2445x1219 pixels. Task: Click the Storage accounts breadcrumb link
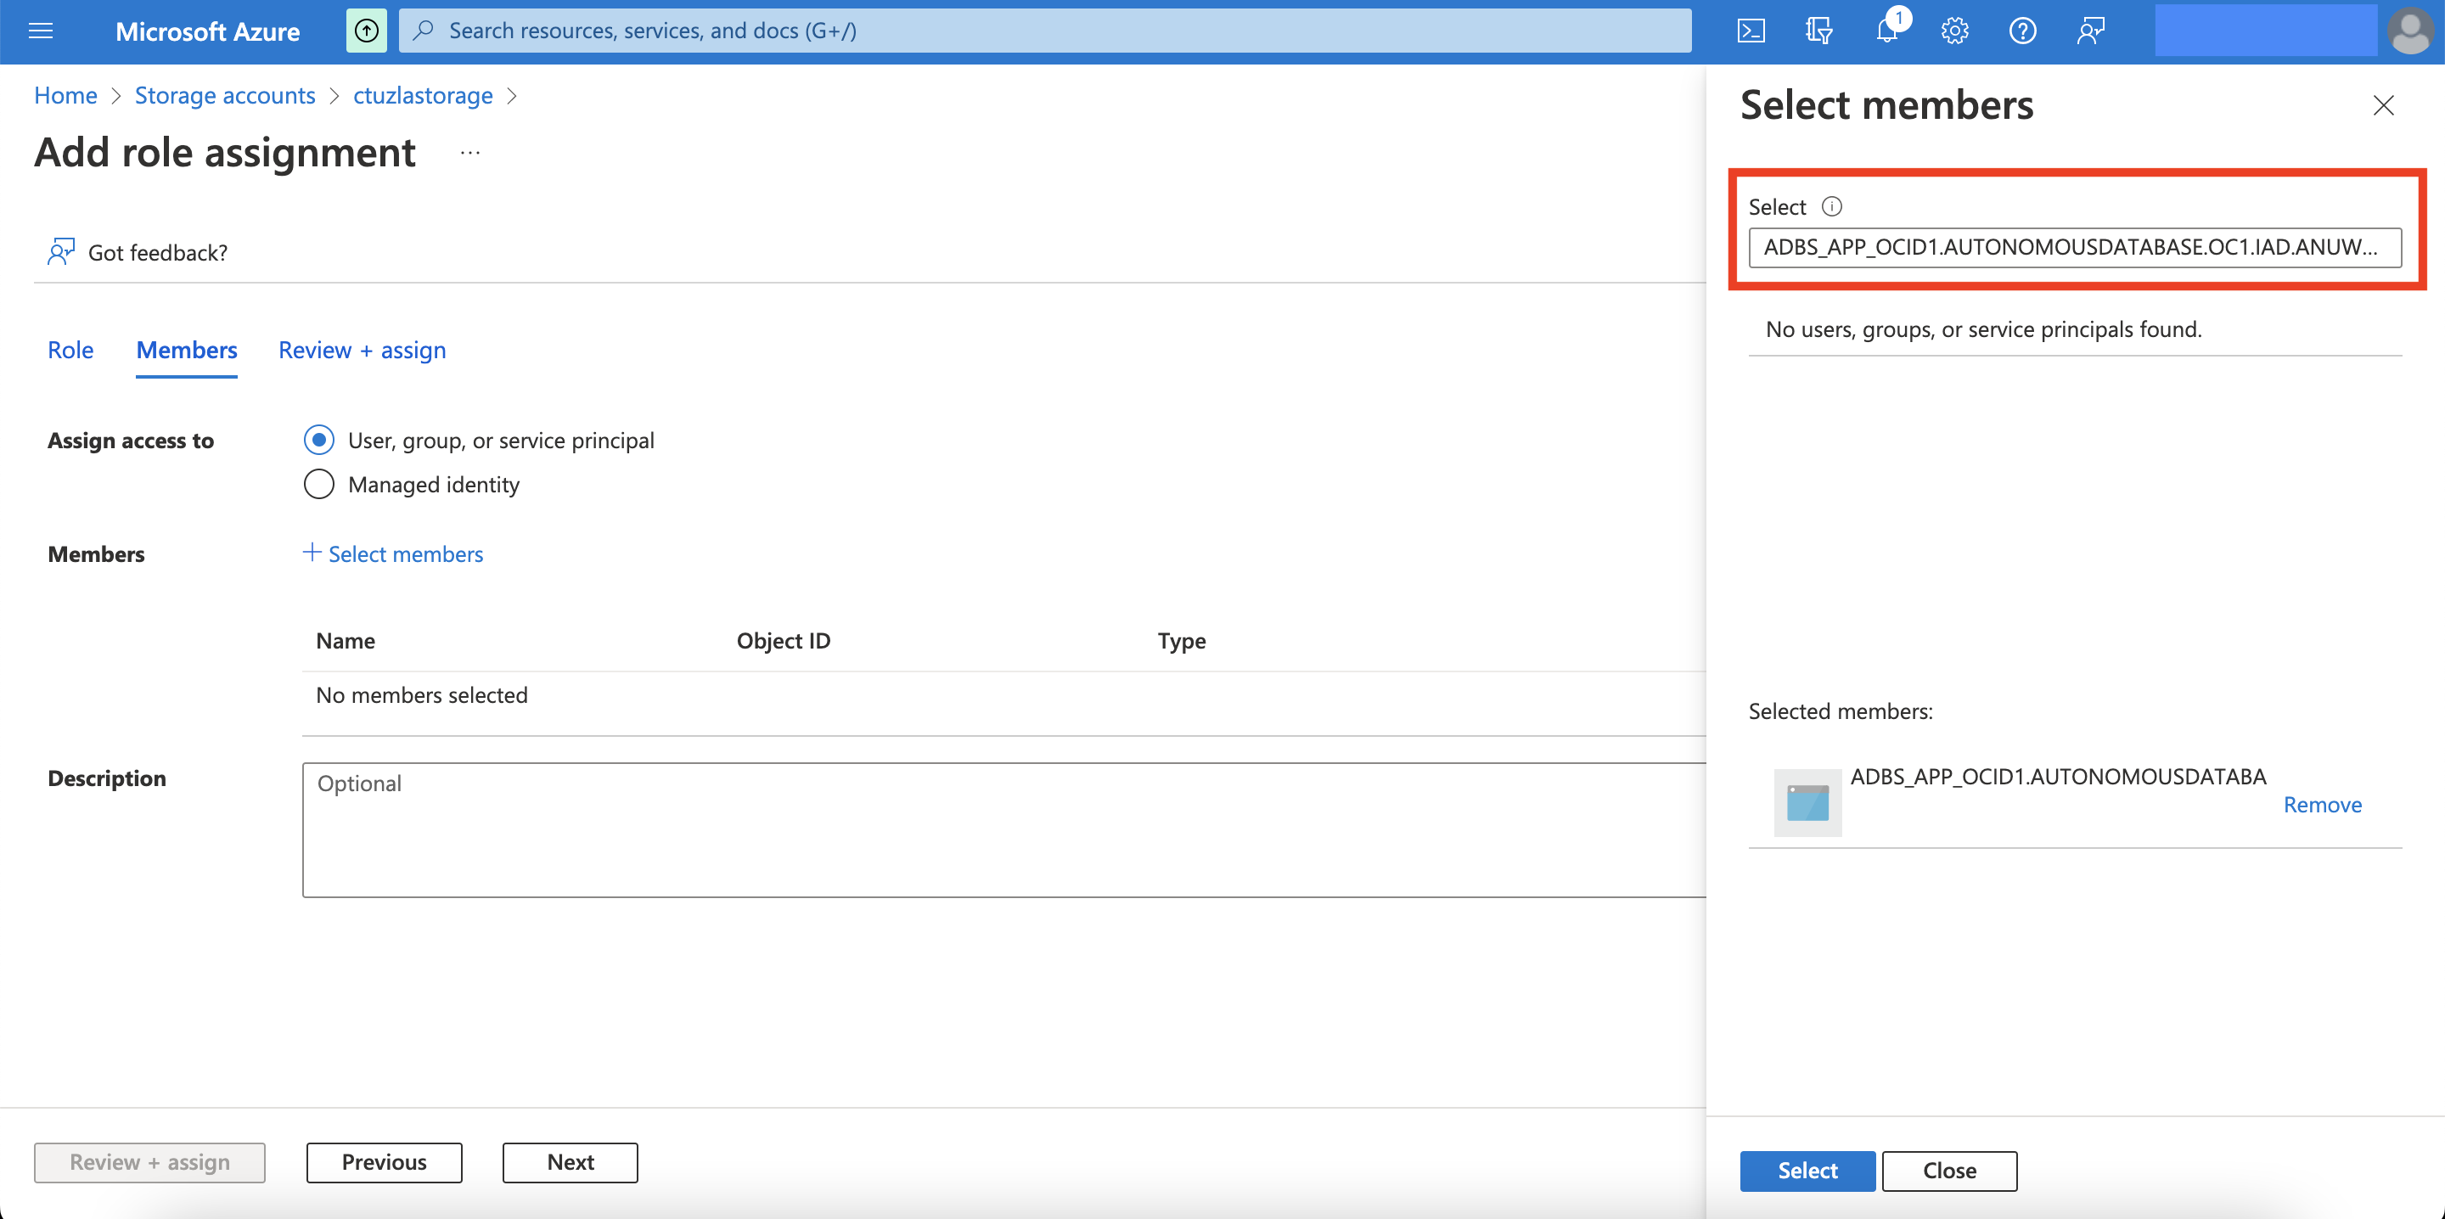tap(225, 95)
